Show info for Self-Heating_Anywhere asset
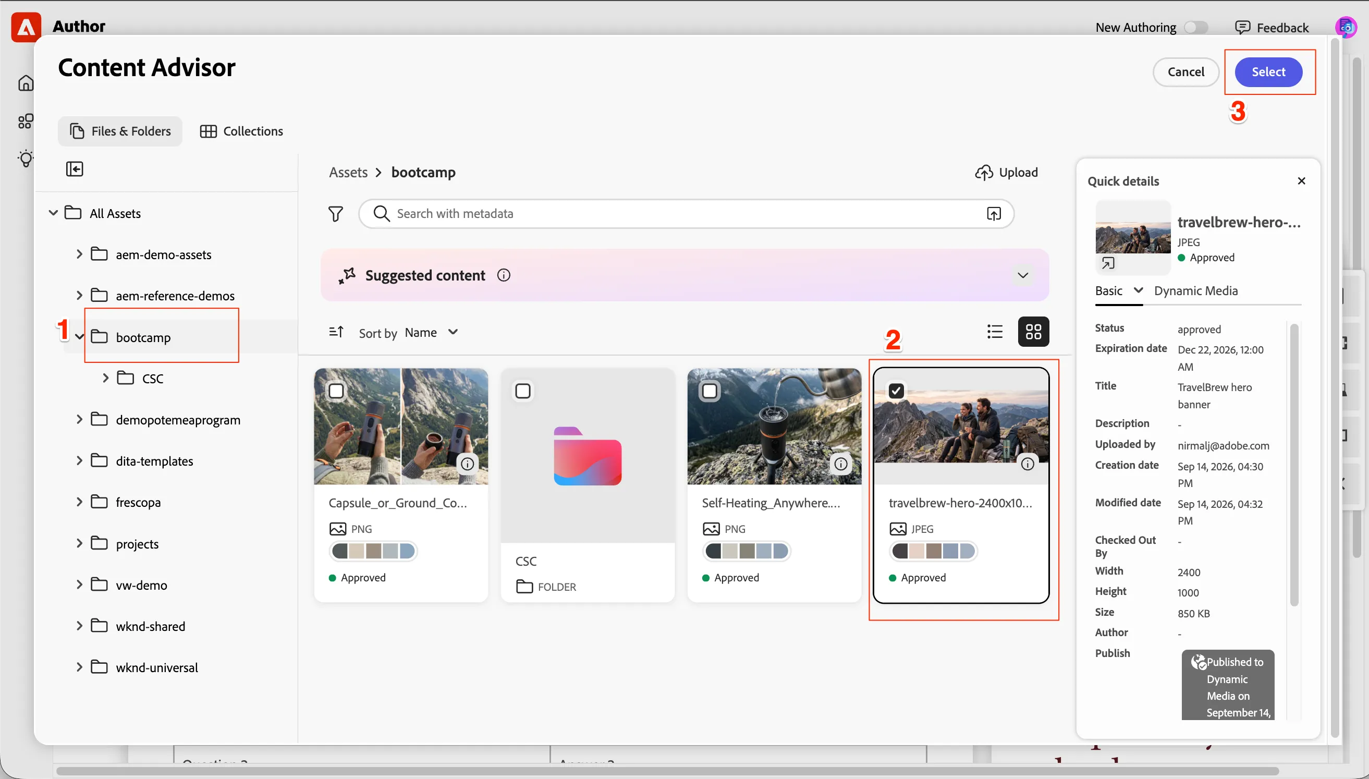Viewport: 1369px width, 779px height. click(x=841, y=464)
